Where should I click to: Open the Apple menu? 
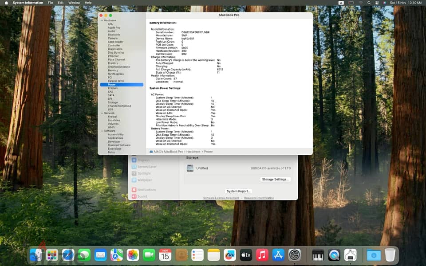(x=6, y=3)
